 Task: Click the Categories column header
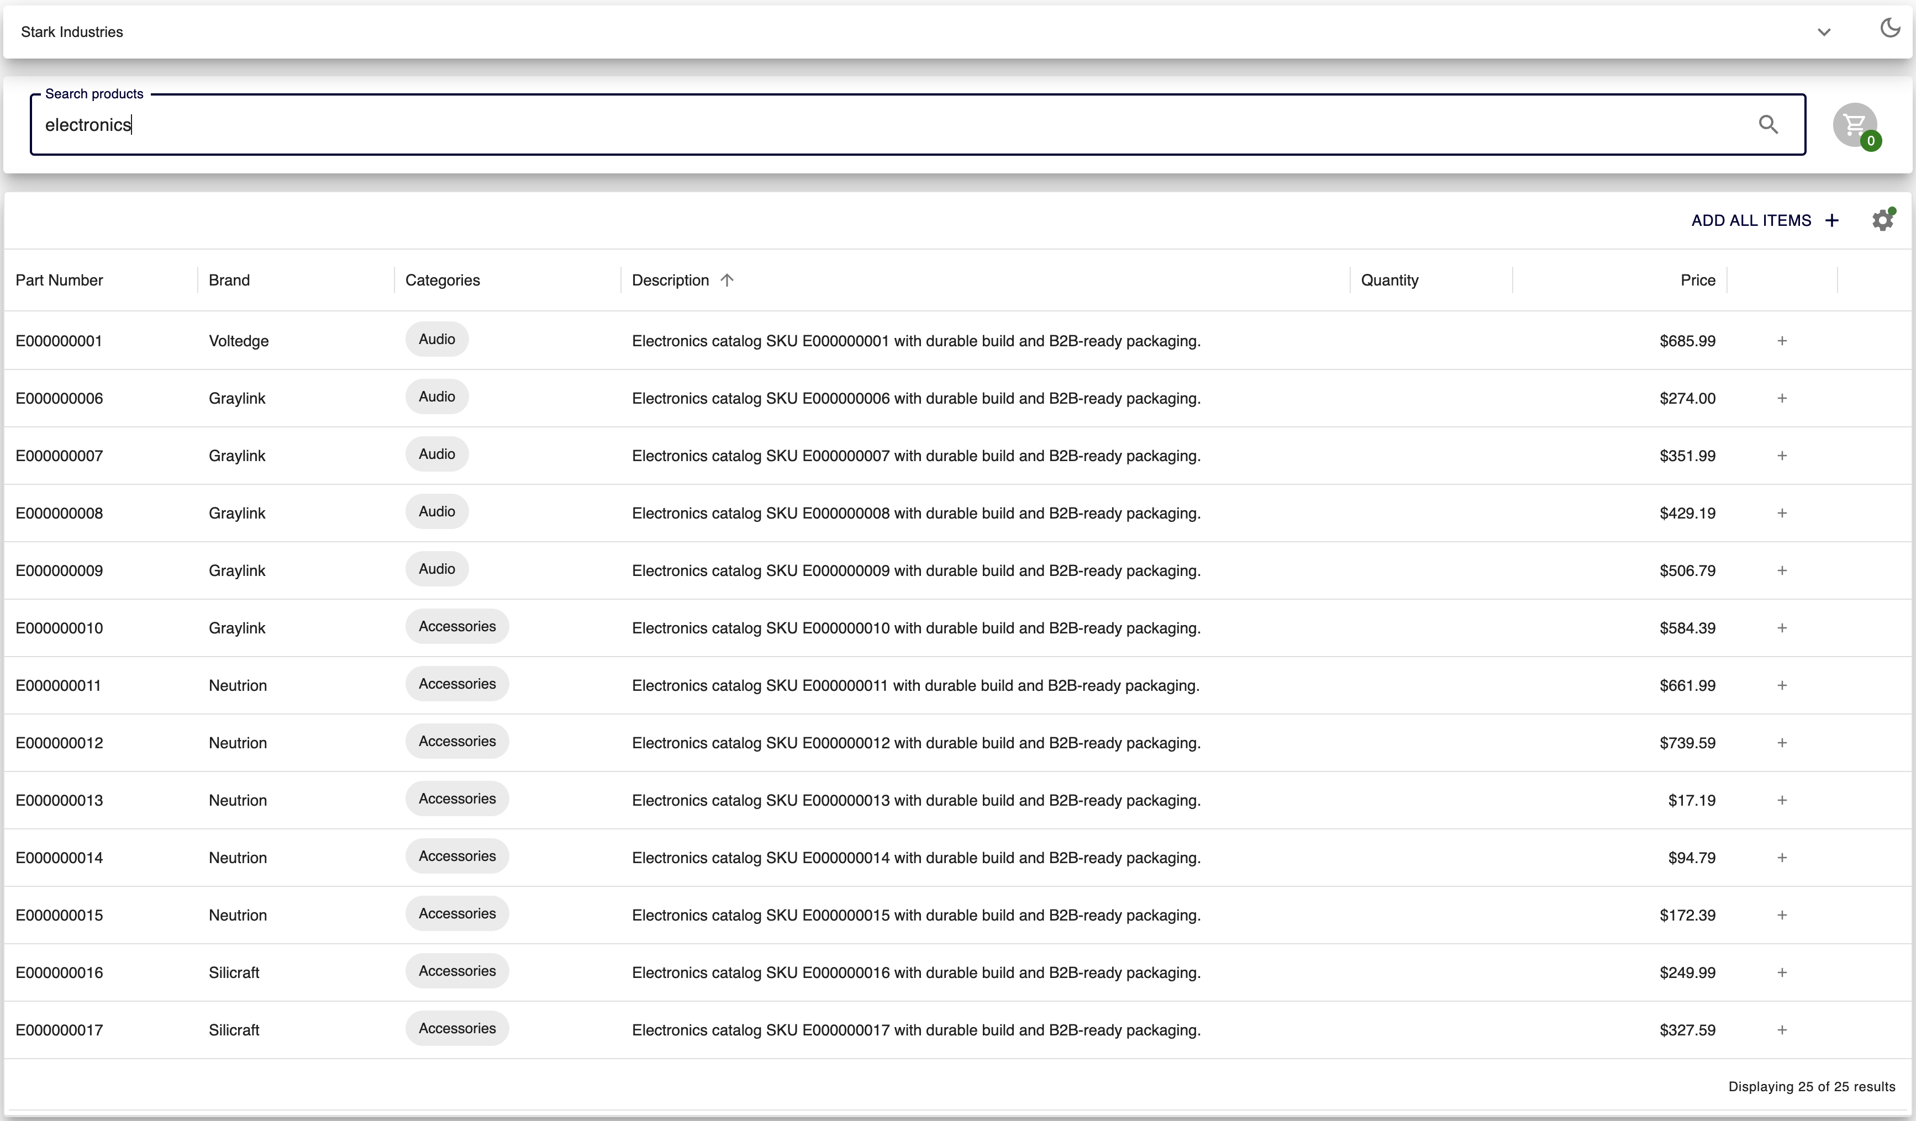click(443, 281)
